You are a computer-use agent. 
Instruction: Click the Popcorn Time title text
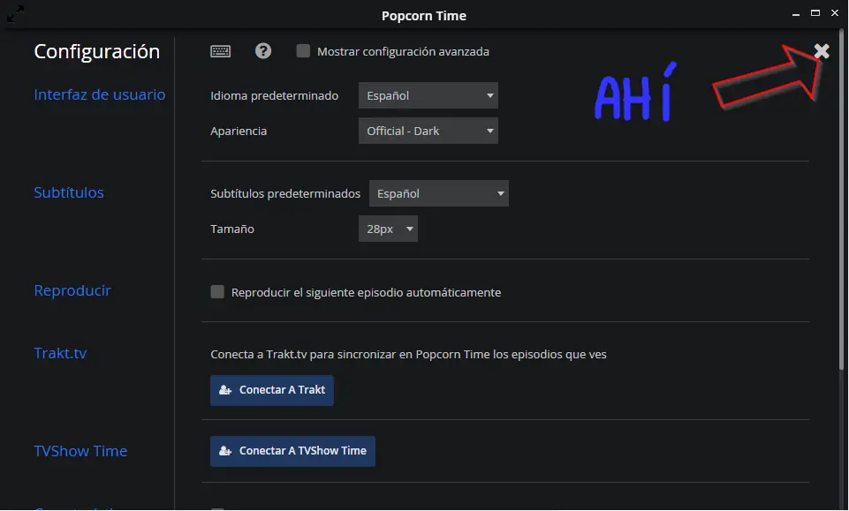[424, 16]
